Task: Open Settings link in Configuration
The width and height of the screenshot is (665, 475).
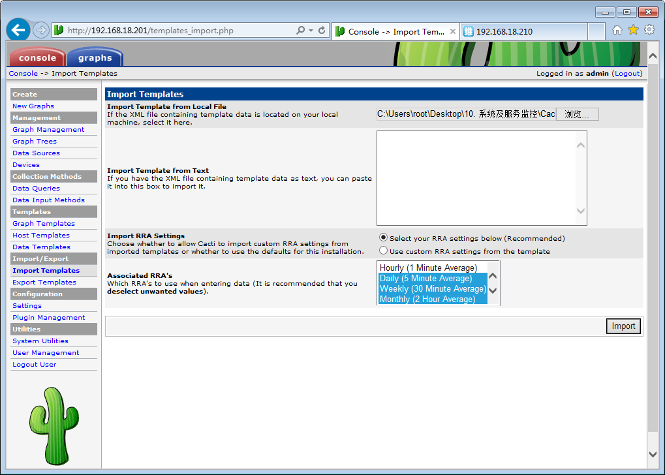Action: (x=27, y=306)
